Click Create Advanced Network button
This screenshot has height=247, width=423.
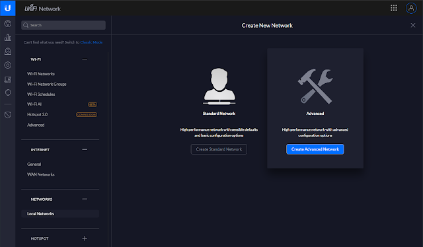tap(315, 149)
